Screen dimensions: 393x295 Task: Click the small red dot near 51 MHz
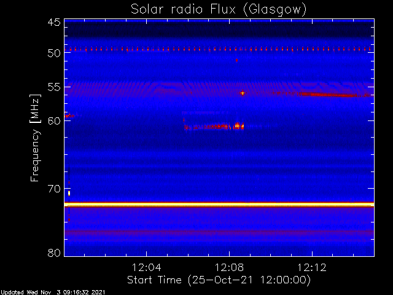point(236,60)
